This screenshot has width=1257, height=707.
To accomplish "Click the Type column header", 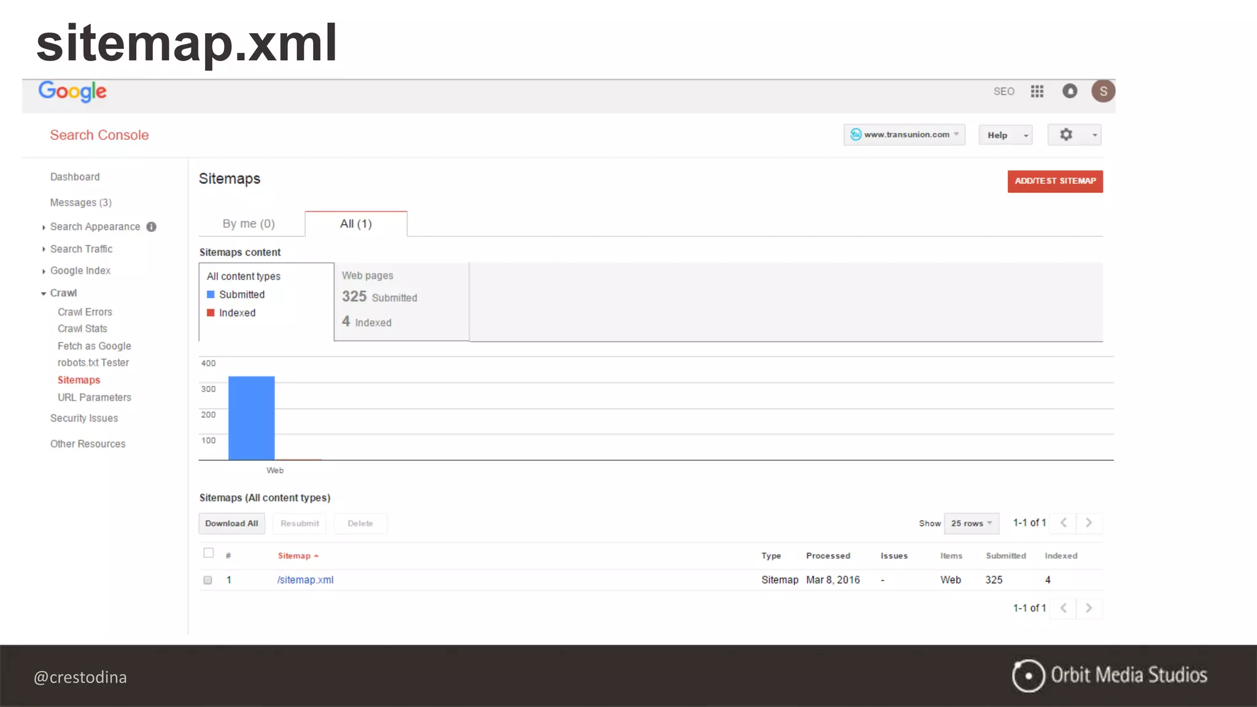I will 771,556.
